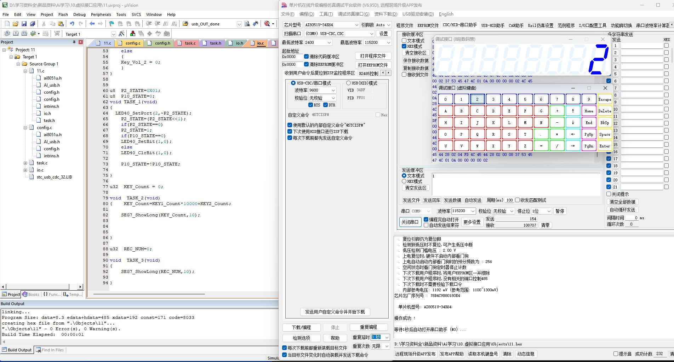Click 清空接收区 button
Viewport: 674px width, 362px height.
[x=416, y=53]
